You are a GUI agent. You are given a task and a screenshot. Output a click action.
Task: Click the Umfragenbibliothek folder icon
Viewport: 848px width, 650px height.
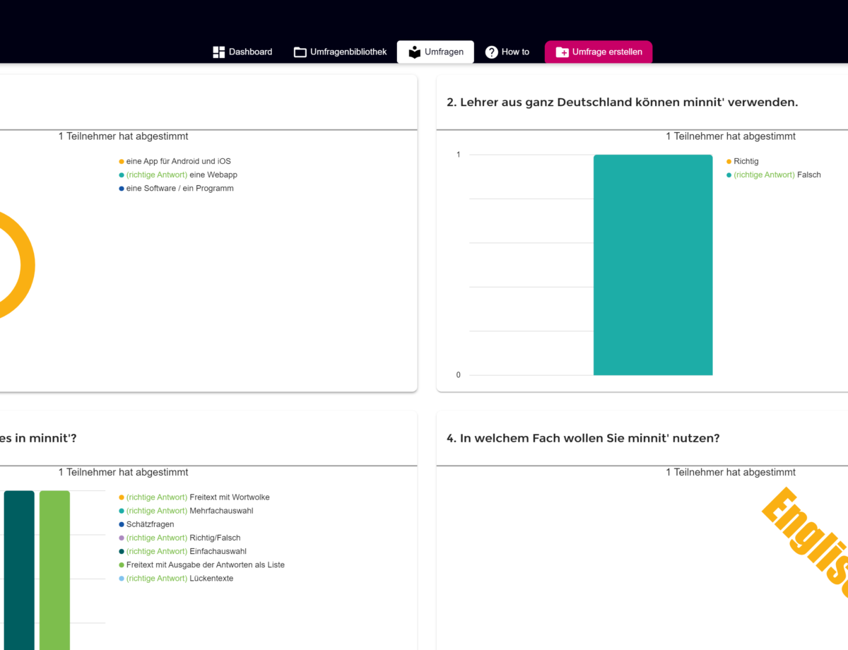coord(300,52)
